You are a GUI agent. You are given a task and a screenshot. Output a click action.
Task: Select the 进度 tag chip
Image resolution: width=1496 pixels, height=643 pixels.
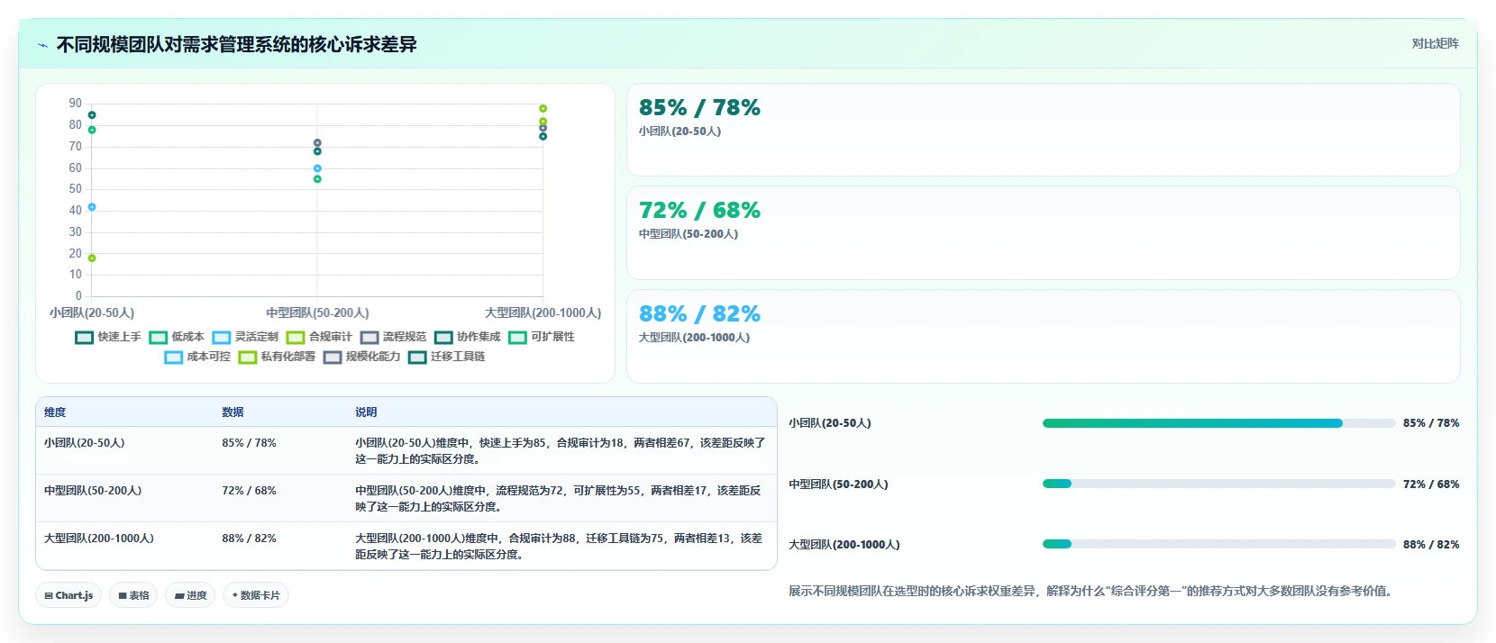[190, 595]
